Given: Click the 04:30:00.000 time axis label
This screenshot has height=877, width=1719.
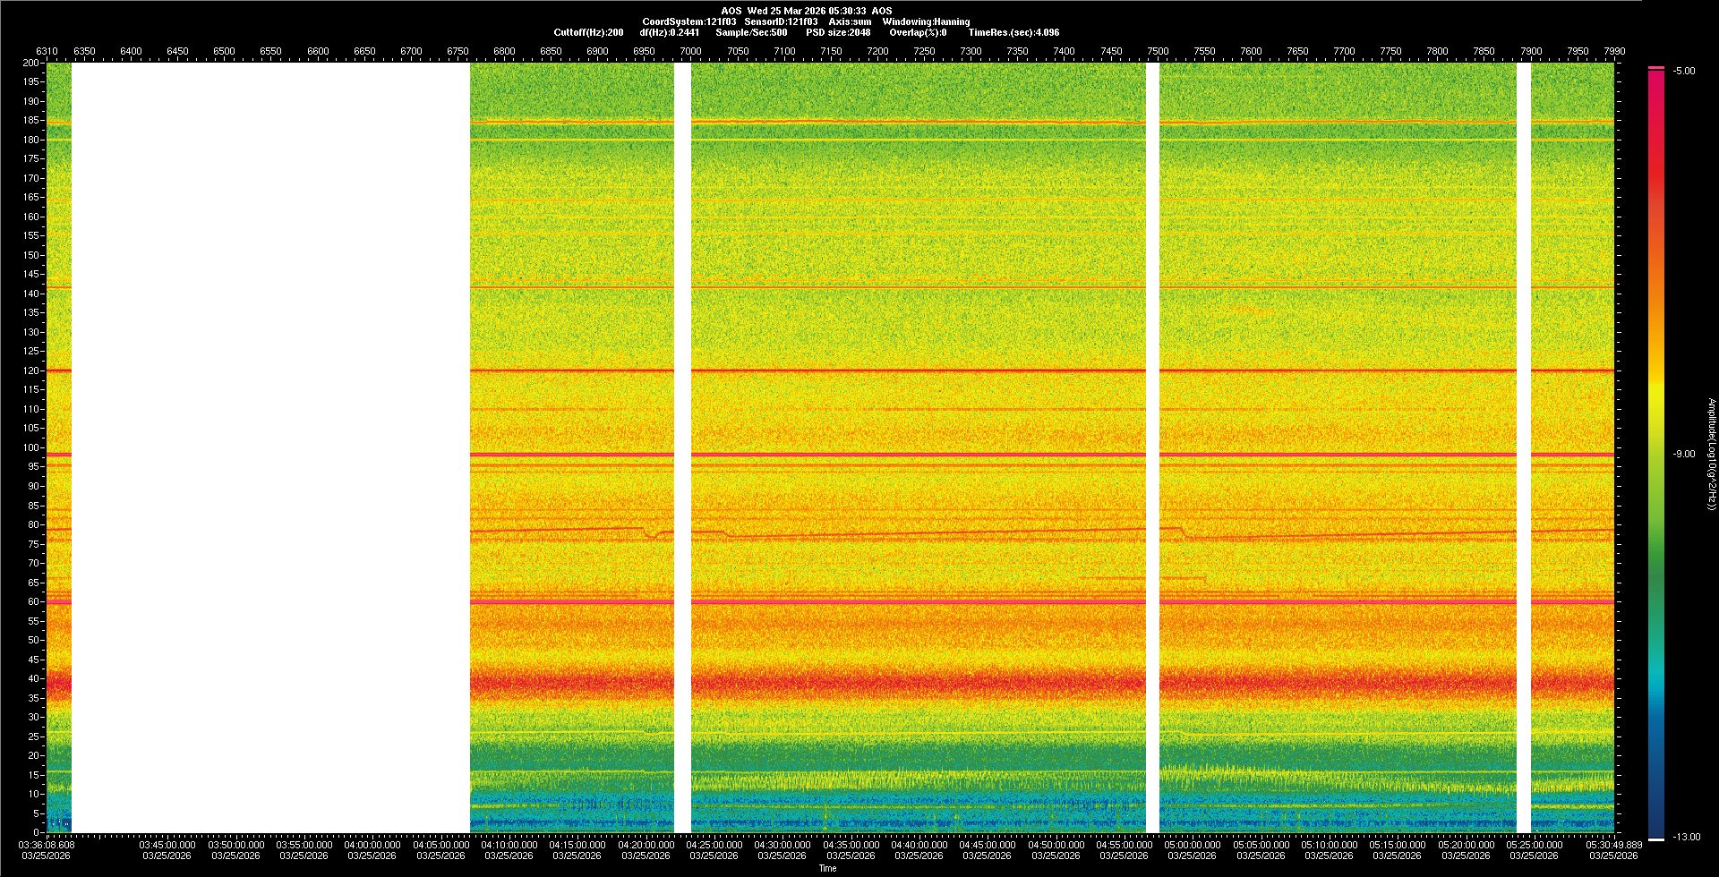Looking at the screenshot, I should pyautogui.click(x=782, y=845).
